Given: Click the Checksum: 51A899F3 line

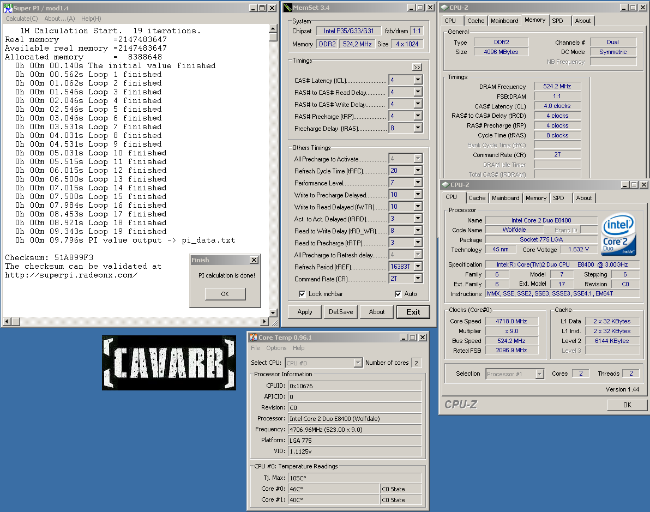Looking at the screenshot, I should coord(49,257).
